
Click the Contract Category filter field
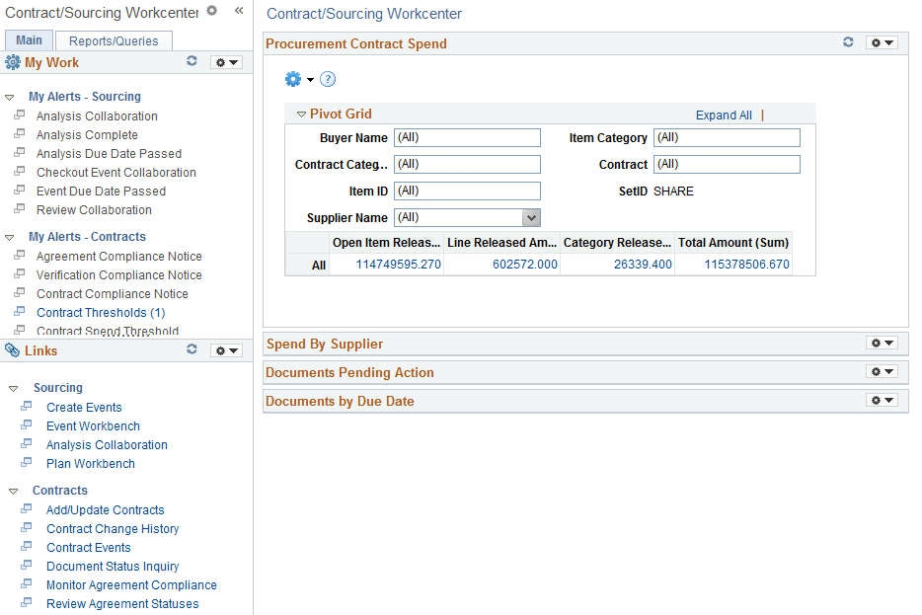[x=467, y=164]
